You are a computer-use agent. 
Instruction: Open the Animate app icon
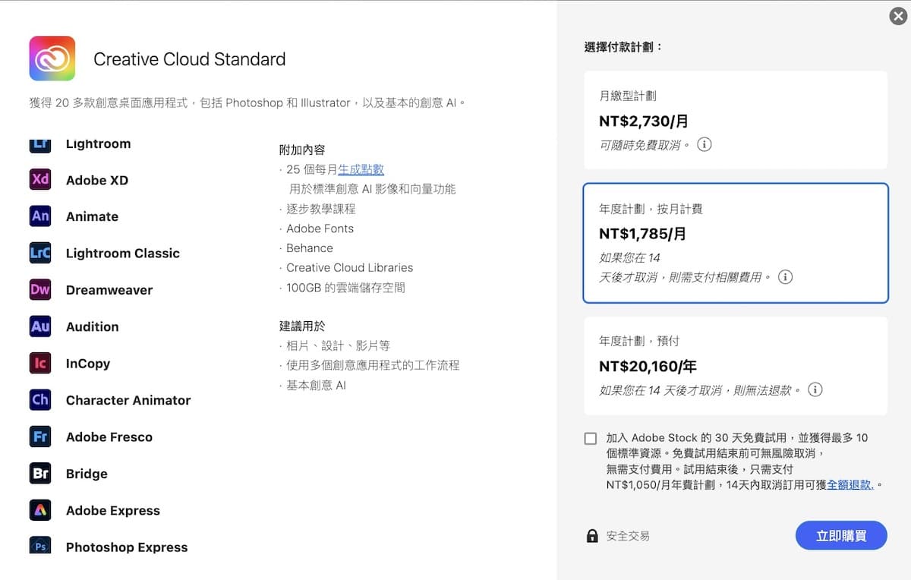pos(40,216)
